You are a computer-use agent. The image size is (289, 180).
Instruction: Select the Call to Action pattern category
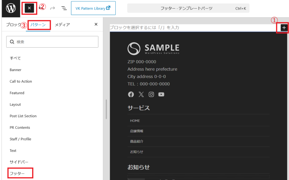coord(21,81)
